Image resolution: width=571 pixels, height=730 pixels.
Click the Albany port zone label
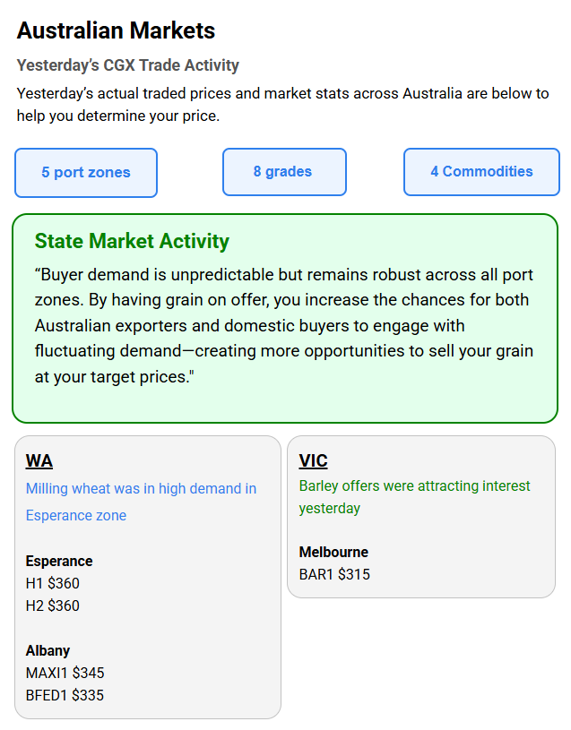click(48, 651)
